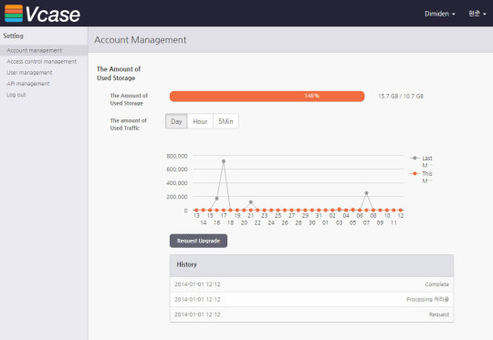Open API management page
Viewport: 493px width, 340px height.
tap(28, 84)
